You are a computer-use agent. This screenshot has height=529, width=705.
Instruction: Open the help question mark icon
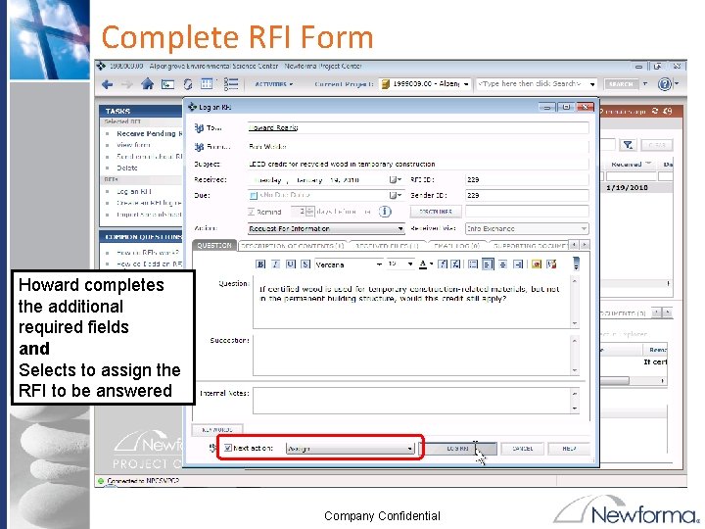pyautogui.click(x=665, y=84)
